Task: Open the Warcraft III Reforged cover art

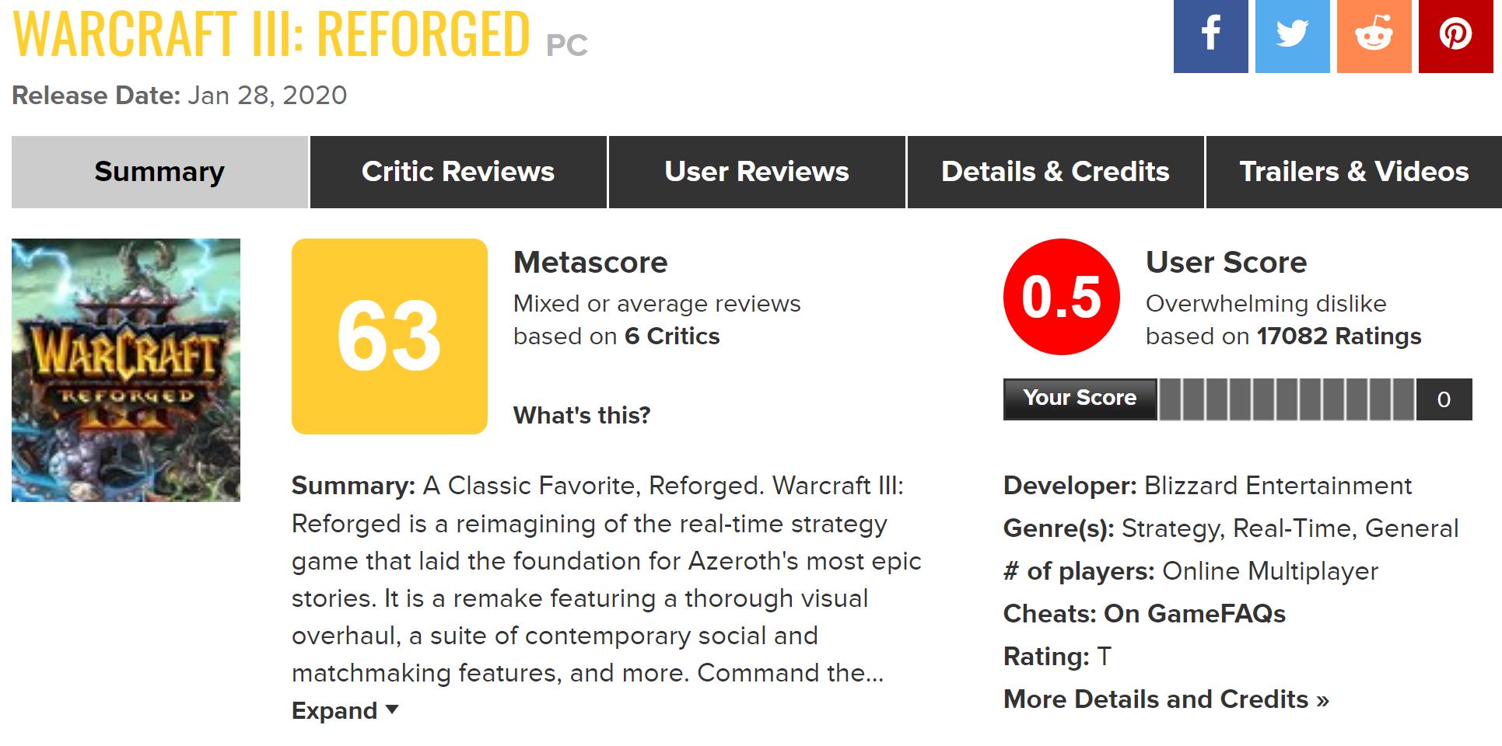Action: click(x=126, y=370)
